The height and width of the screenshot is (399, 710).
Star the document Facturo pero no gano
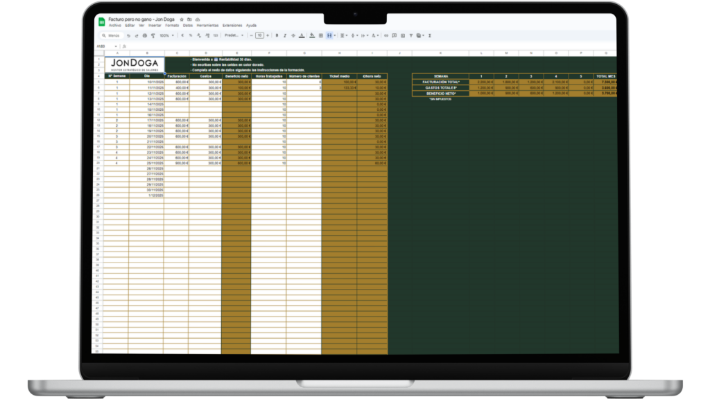pyautogui.click(x=182, y=19)
